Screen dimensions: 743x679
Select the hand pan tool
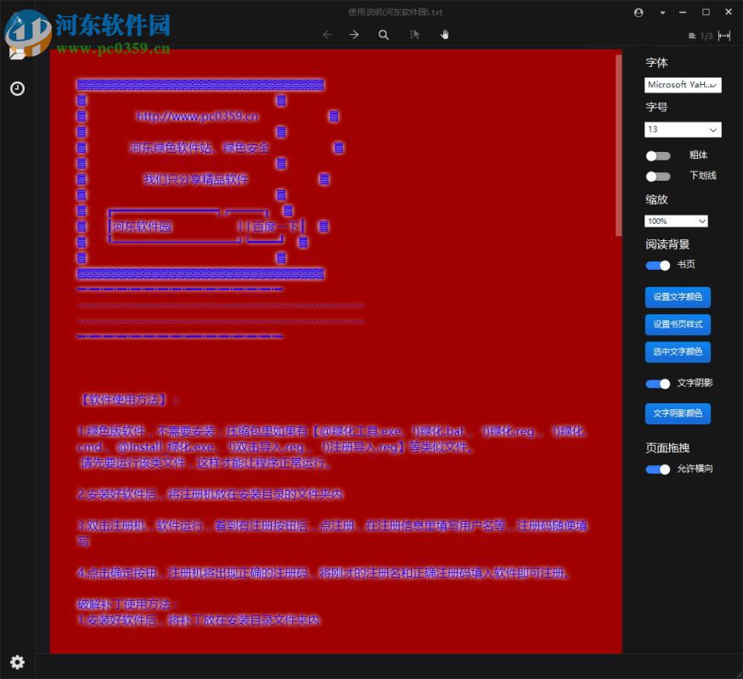coord(443,34)
